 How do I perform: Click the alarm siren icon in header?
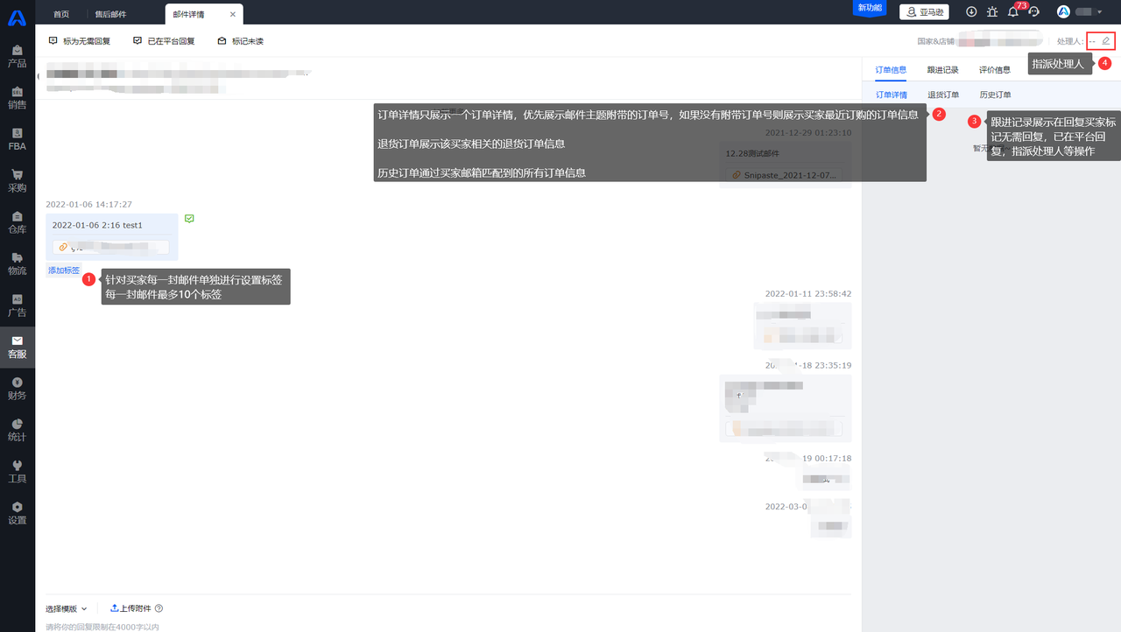pos(992,12)
